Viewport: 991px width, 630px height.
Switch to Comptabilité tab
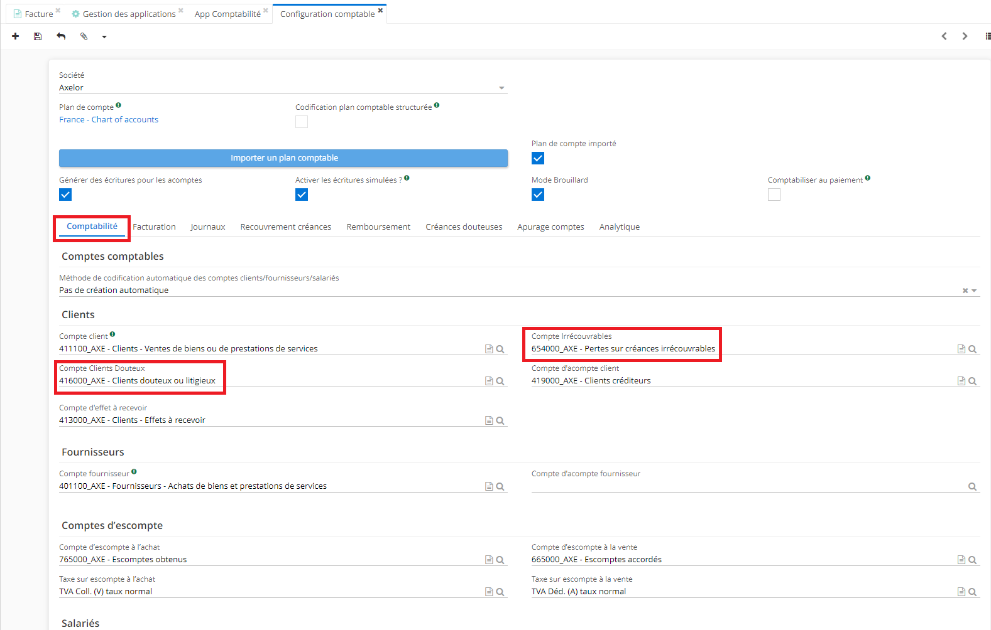(92, 227)
